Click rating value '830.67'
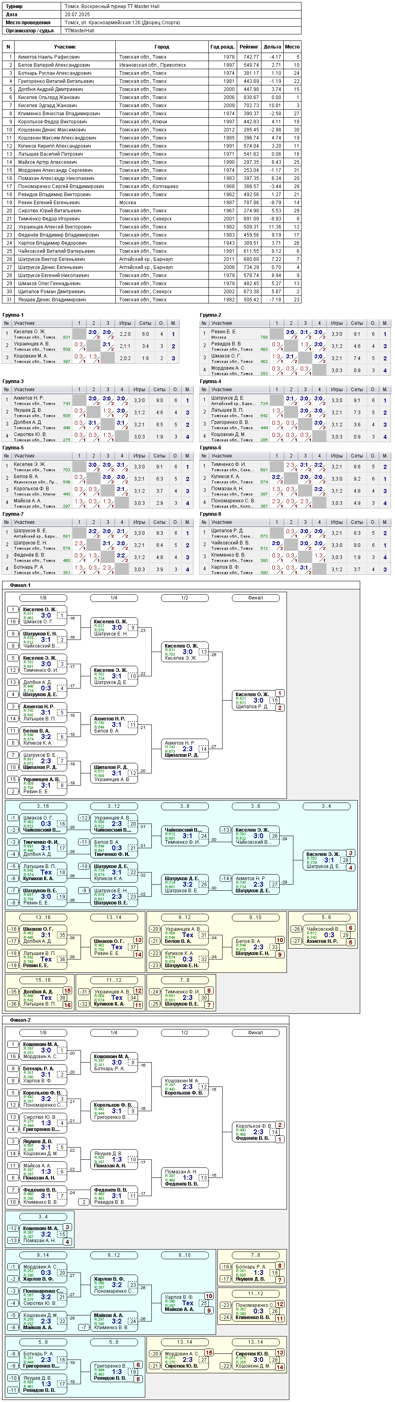The width and height of the screenshot is (395, 1402). pyautogui.click(x=251, y=97)
